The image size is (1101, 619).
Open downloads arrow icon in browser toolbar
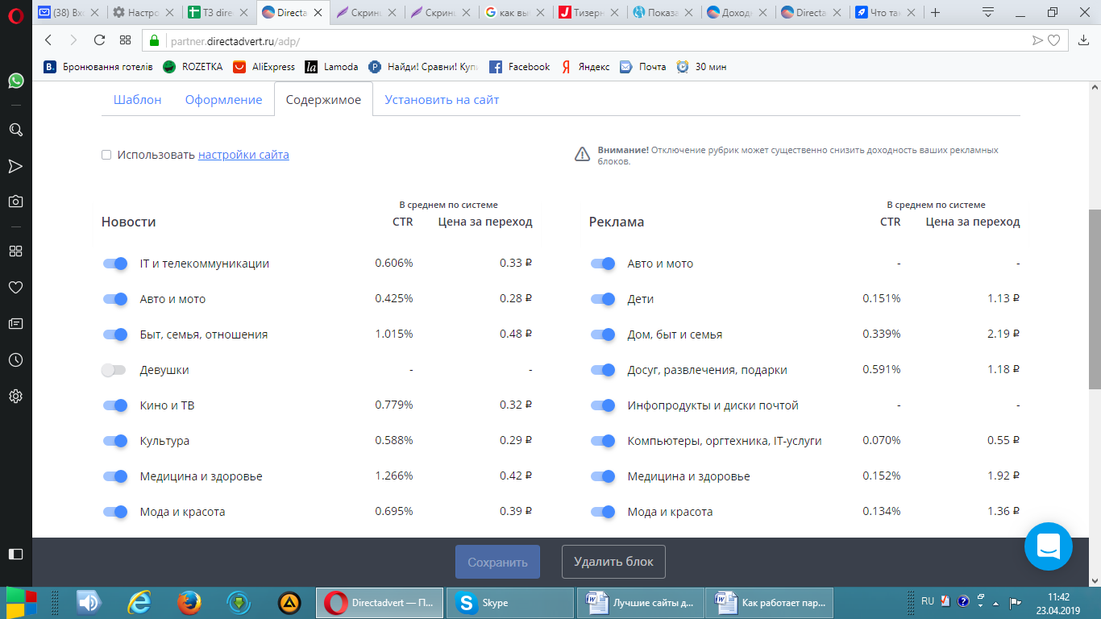point(1083,40)
